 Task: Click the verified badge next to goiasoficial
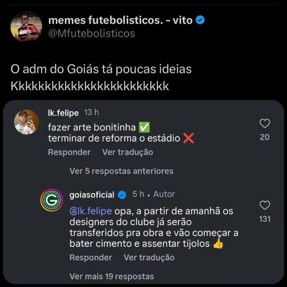(122, 195)
